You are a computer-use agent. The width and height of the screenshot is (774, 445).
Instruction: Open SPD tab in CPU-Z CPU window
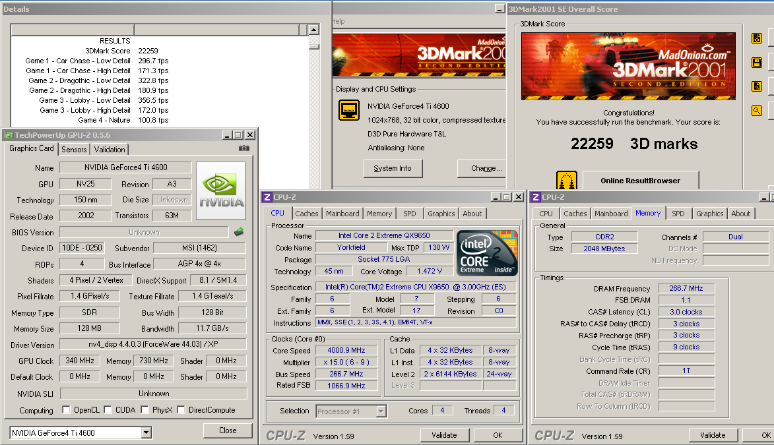(410, 214)
